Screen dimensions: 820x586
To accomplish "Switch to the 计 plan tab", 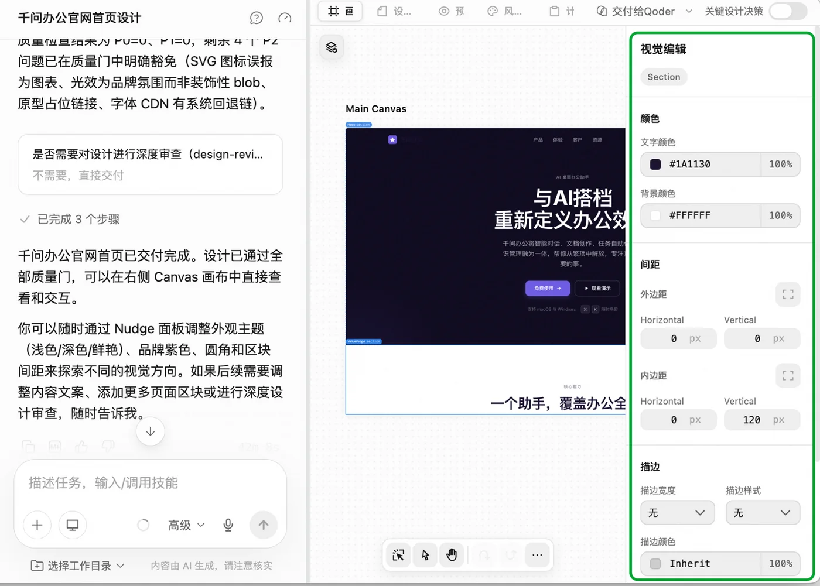I will point(562,11).
